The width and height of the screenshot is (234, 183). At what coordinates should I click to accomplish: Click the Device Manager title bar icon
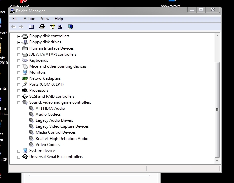pos(12,11)
